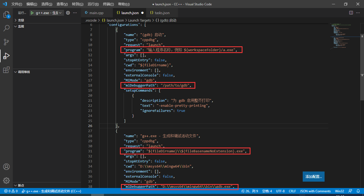Screen dimensions: 364x196
Task: Open the 运行(R) menu
Action: 93,4
